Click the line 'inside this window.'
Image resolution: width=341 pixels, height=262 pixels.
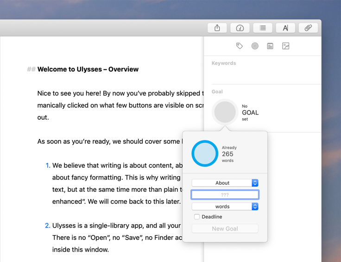point(81,250)
